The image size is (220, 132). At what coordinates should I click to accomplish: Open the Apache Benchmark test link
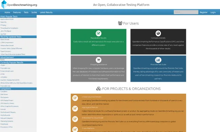(x=7, y=19)
